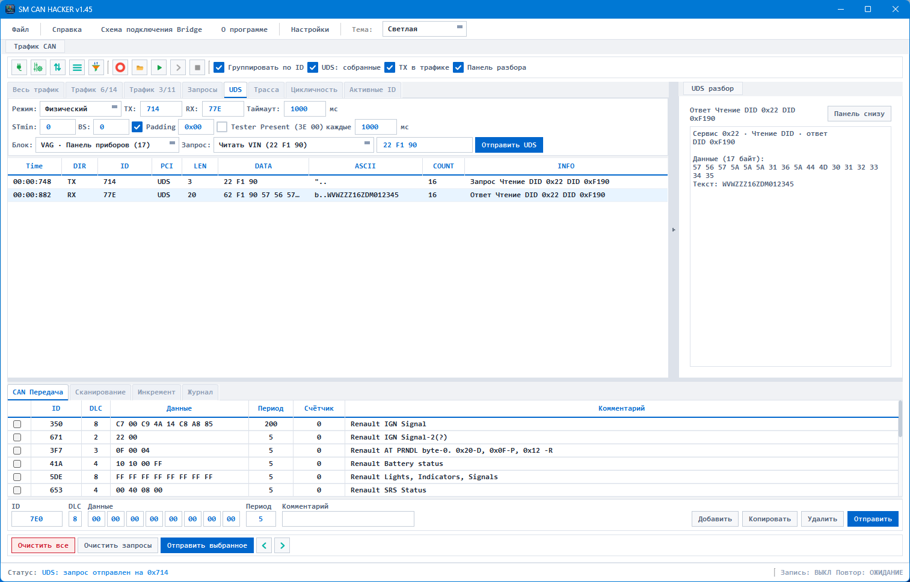This screenshot has width=910, height=582.
Task: Click the green play icon
Action: (x=159, y=67)
